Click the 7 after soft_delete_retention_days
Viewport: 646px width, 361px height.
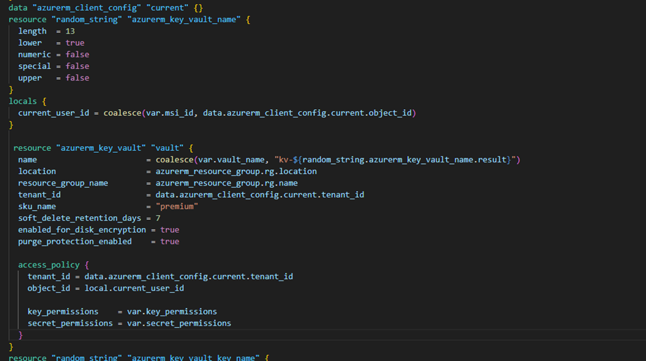pos(158,218)
